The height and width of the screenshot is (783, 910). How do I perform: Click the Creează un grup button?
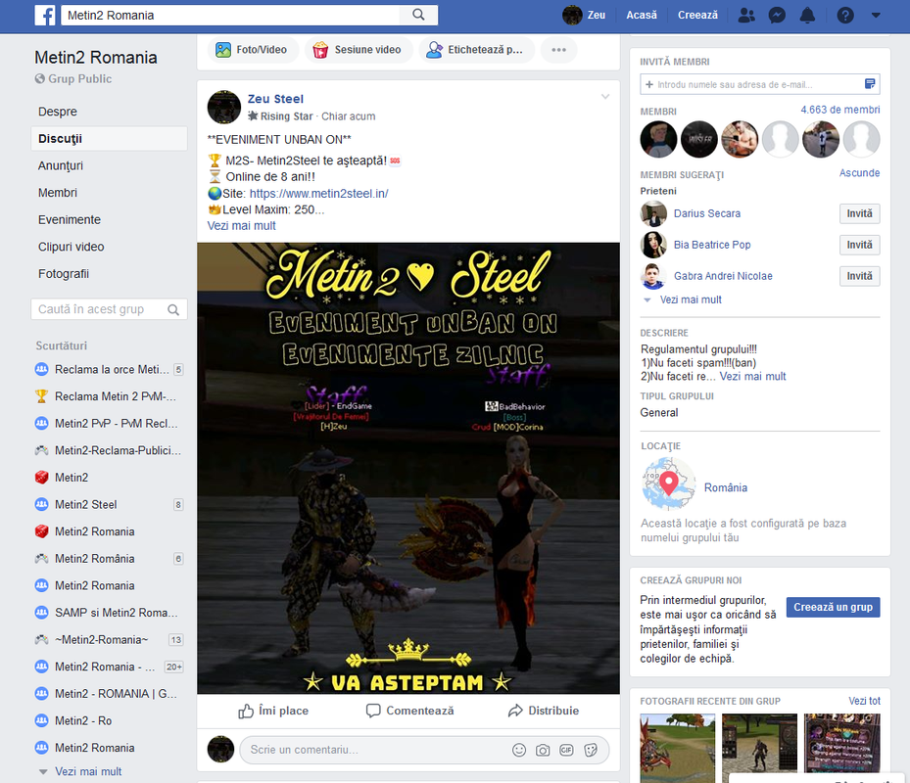(833, 607)
